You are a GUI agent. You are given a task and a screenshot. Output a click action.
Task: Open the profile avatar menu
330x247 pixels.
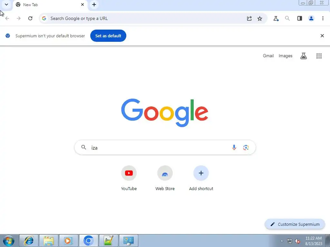(x=311, y=18)
